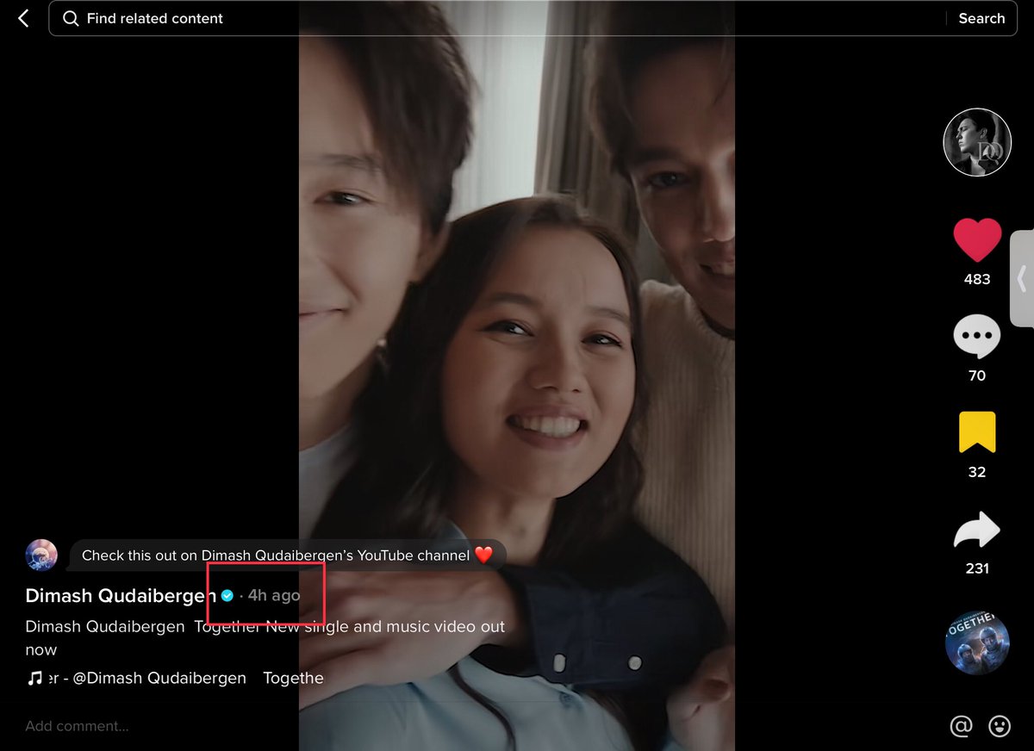Click the magnifier icon in search bar
Screen dimensions: 1034x751
(71, 18)
